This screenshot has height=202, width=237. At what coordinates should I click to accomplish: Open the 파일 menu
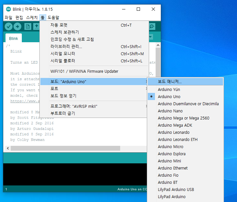point(8,18)
